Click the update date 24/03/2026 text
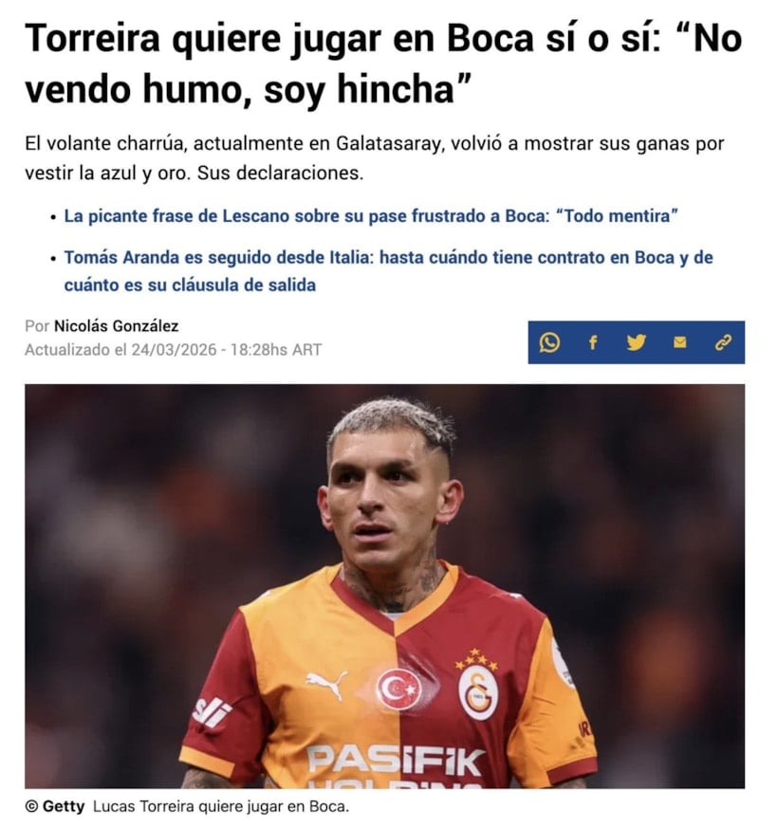Viewport: 759px width, 828px height. (x=174, y=350)
